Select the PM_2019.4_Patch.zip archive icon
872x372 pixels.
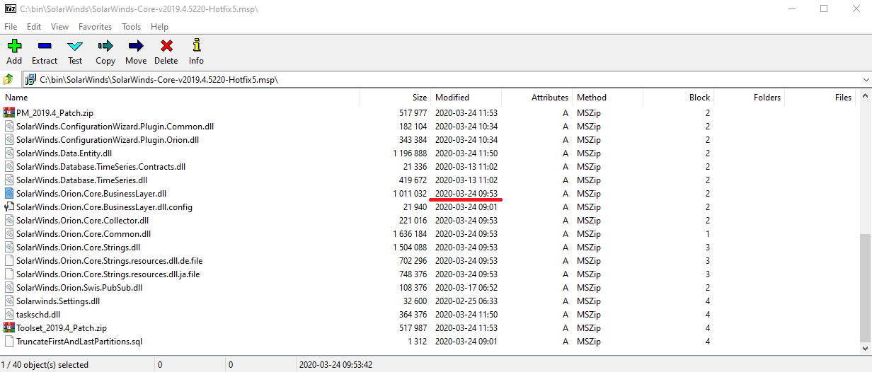coord(9,112)
